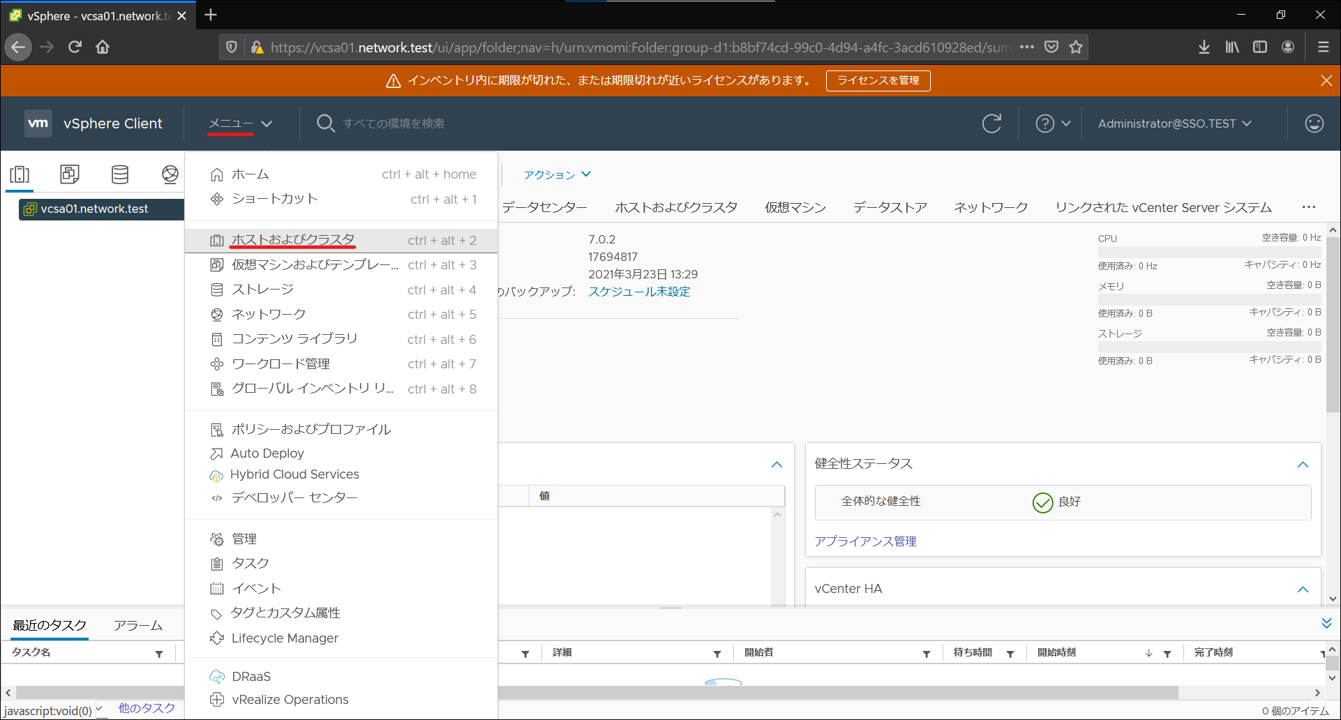Switch to 仮想マシン tab

[795, 207]
